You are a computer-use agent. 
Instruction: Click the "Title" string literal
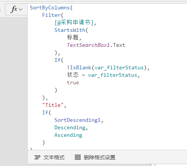(53, 105)
